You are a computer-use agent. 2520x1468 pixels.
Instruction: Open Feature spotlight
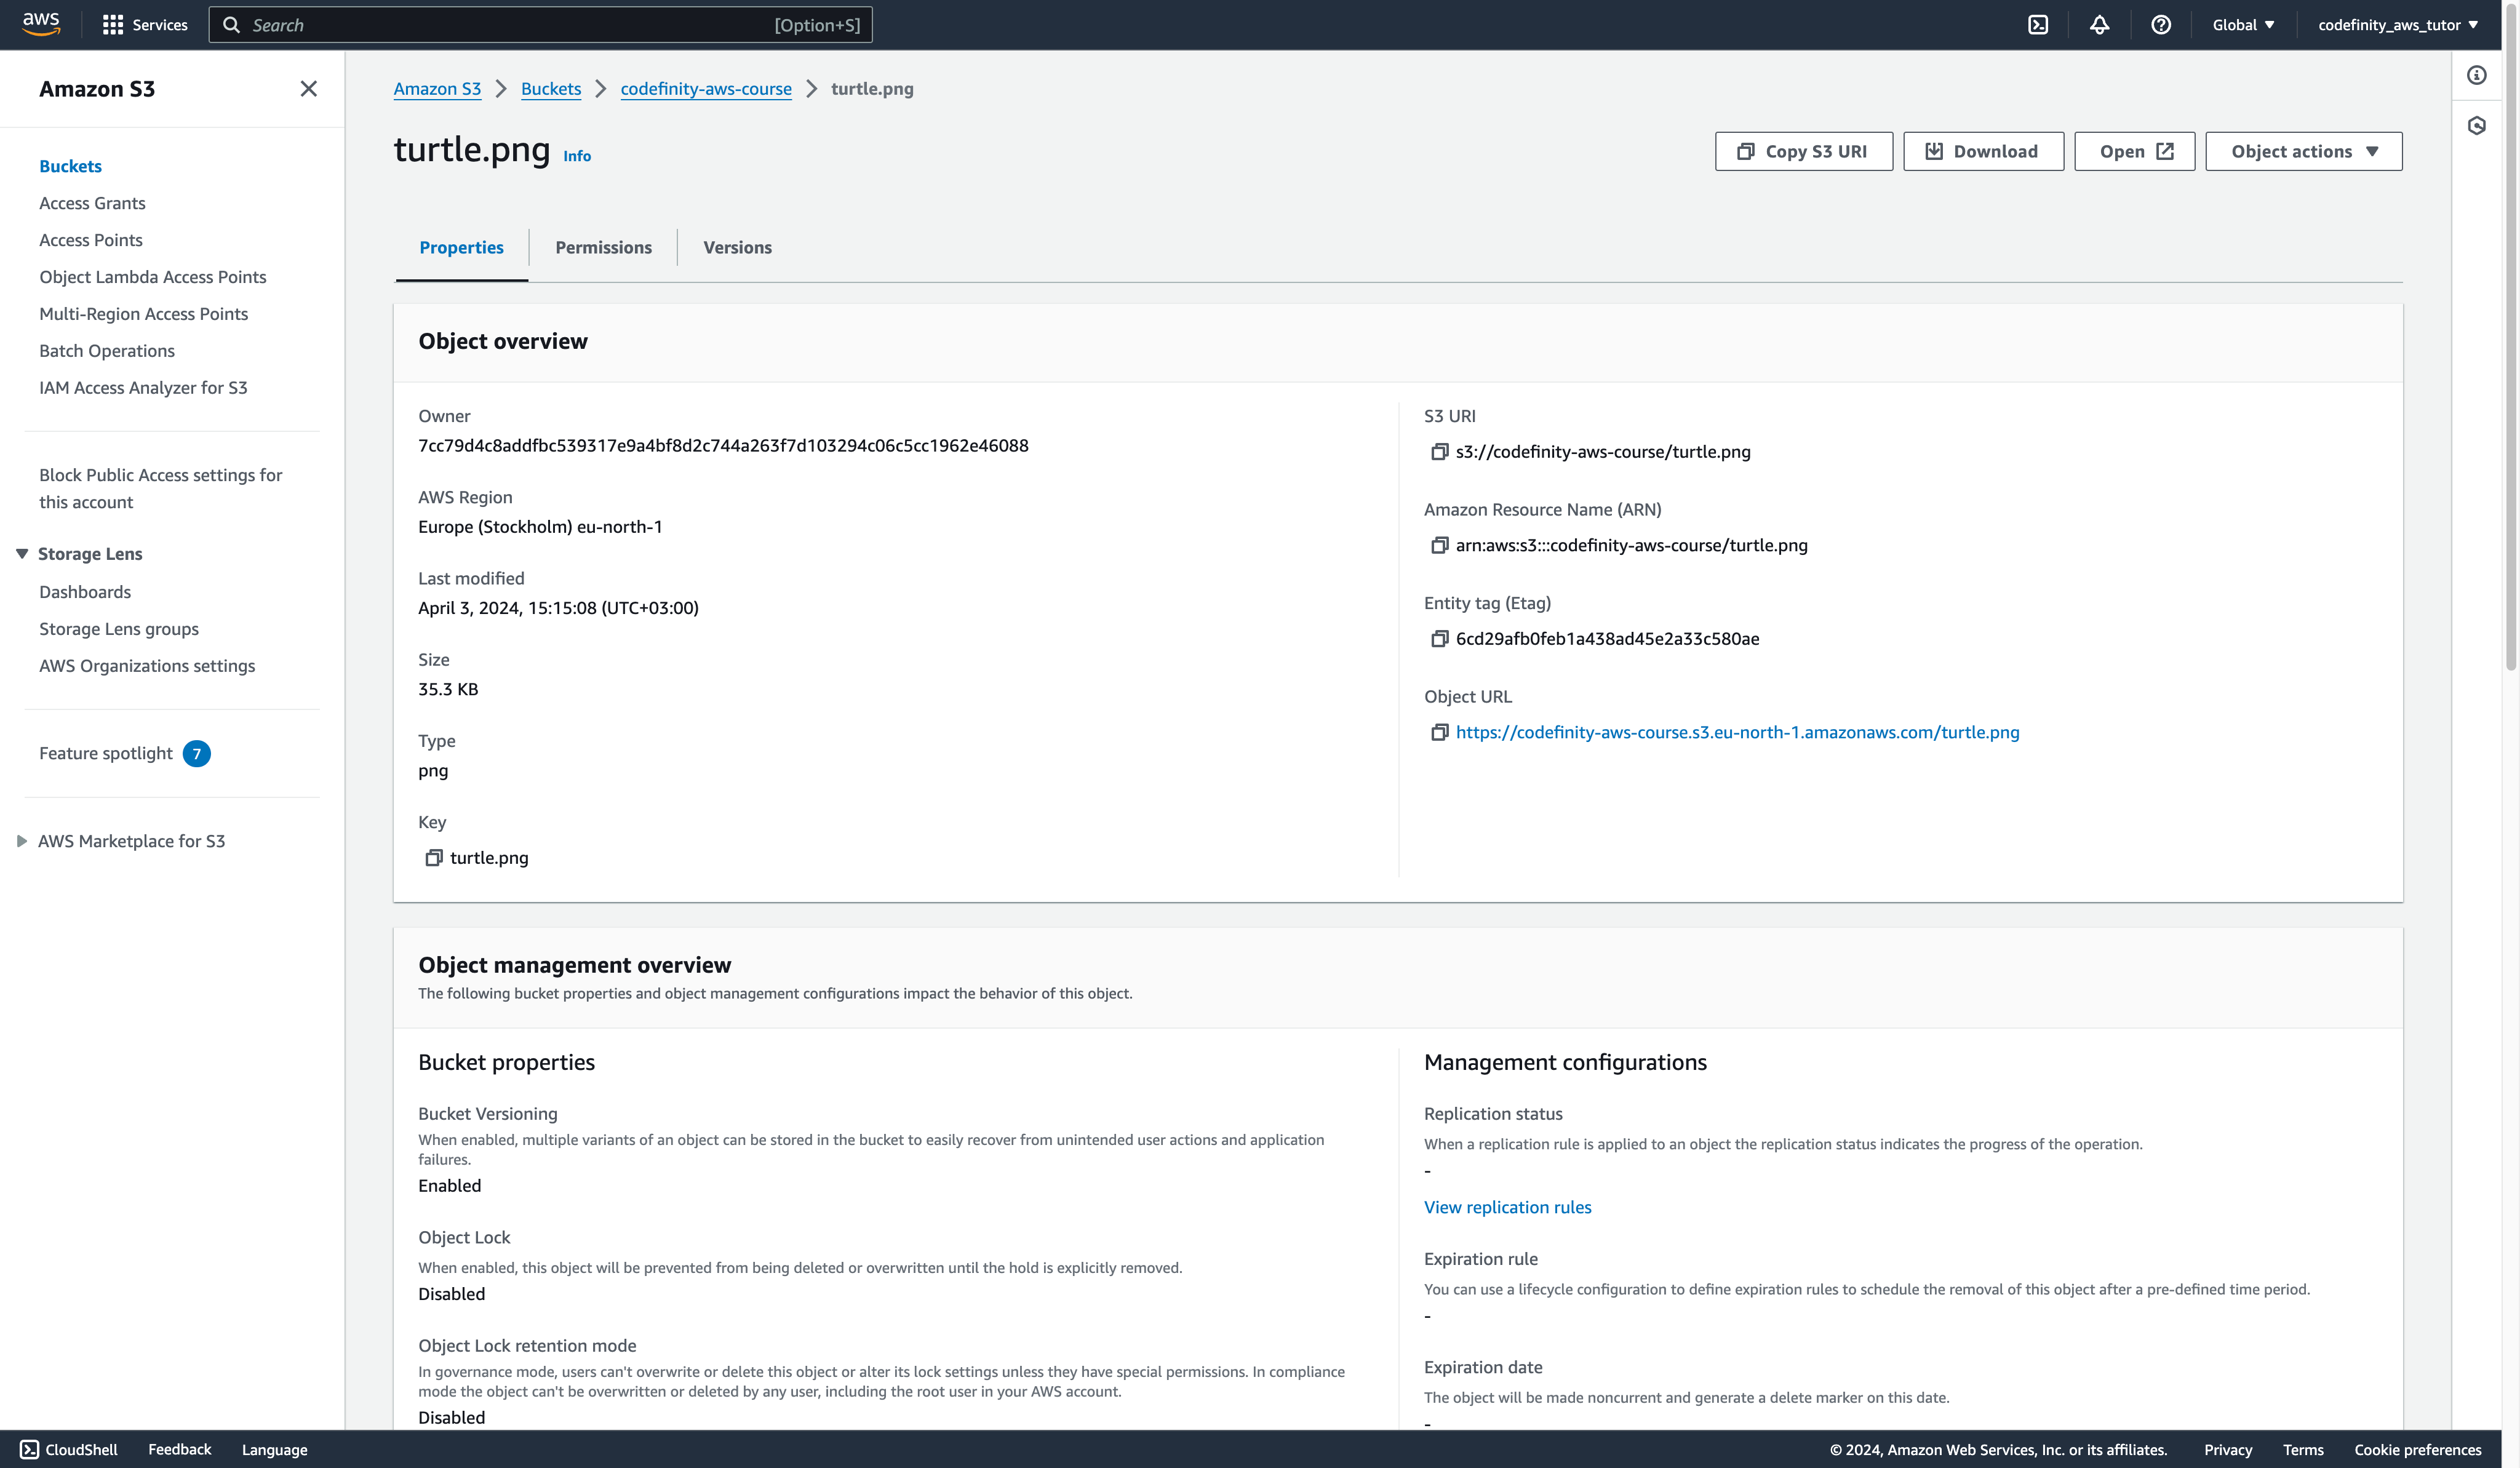pyautogui.click(x=105, y=753)
